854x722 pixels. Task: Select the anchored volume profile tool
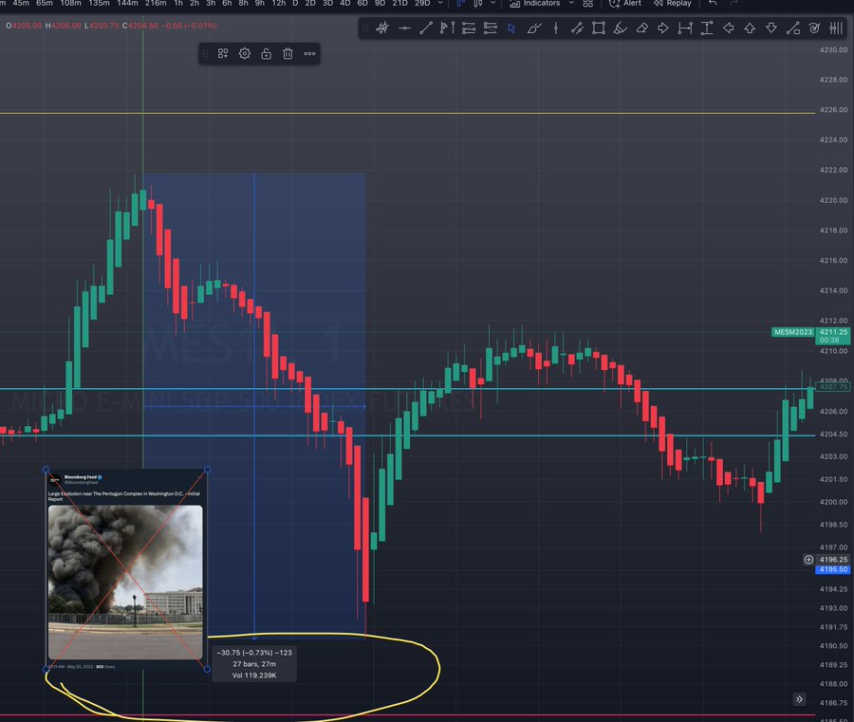(x=447, y=28)
